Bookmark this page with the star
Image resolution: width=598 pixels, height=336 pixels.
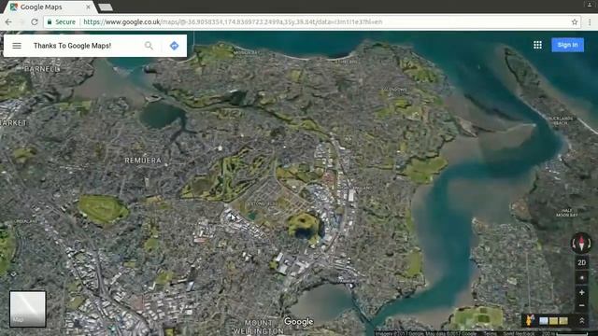coord(575,22)
